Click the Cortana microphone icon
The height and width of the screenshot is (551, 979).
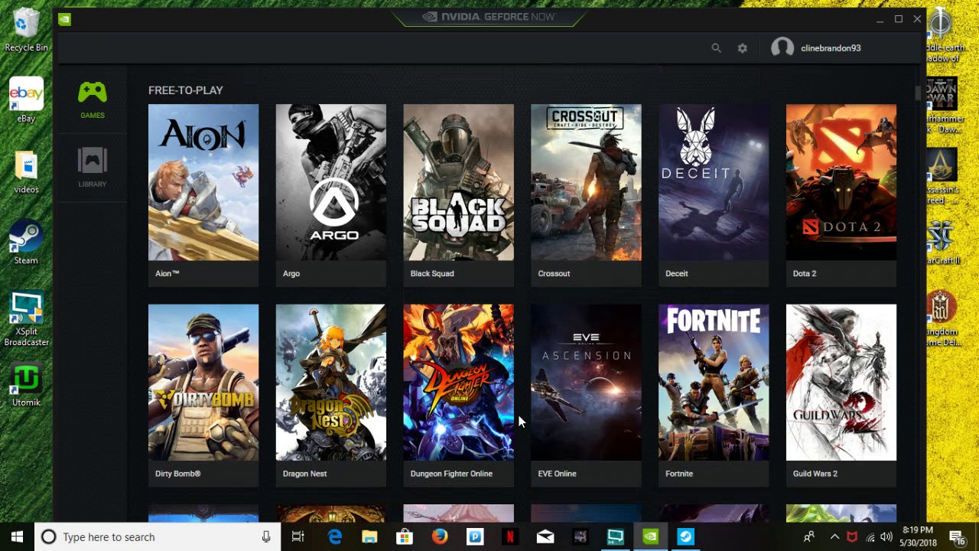266,537
